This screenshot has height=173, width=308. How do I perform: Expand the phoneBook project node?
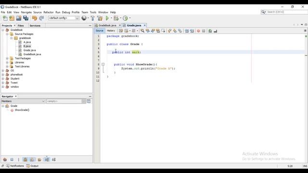[3, 74]
